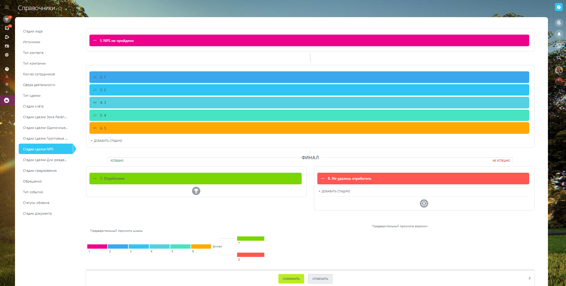566x286 pixels.
Task: Click the plus icon in left sidebar
Action: (7, 92)
